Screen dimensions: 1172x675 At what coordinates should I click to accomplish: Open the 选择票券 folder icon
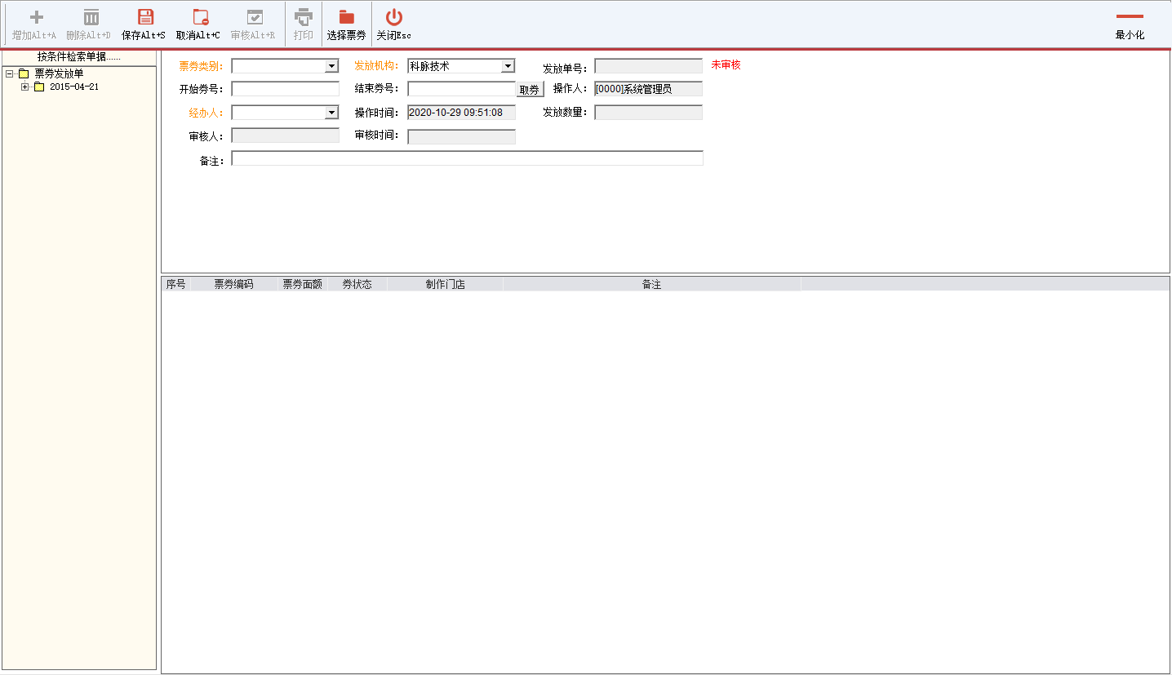tap(347, 17)
